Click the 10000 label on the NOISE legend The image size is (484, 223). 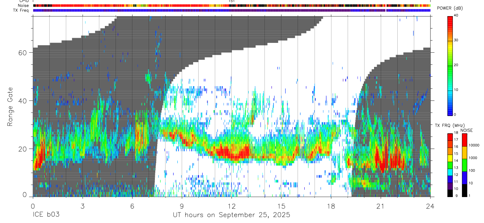(x=474, y=145)
